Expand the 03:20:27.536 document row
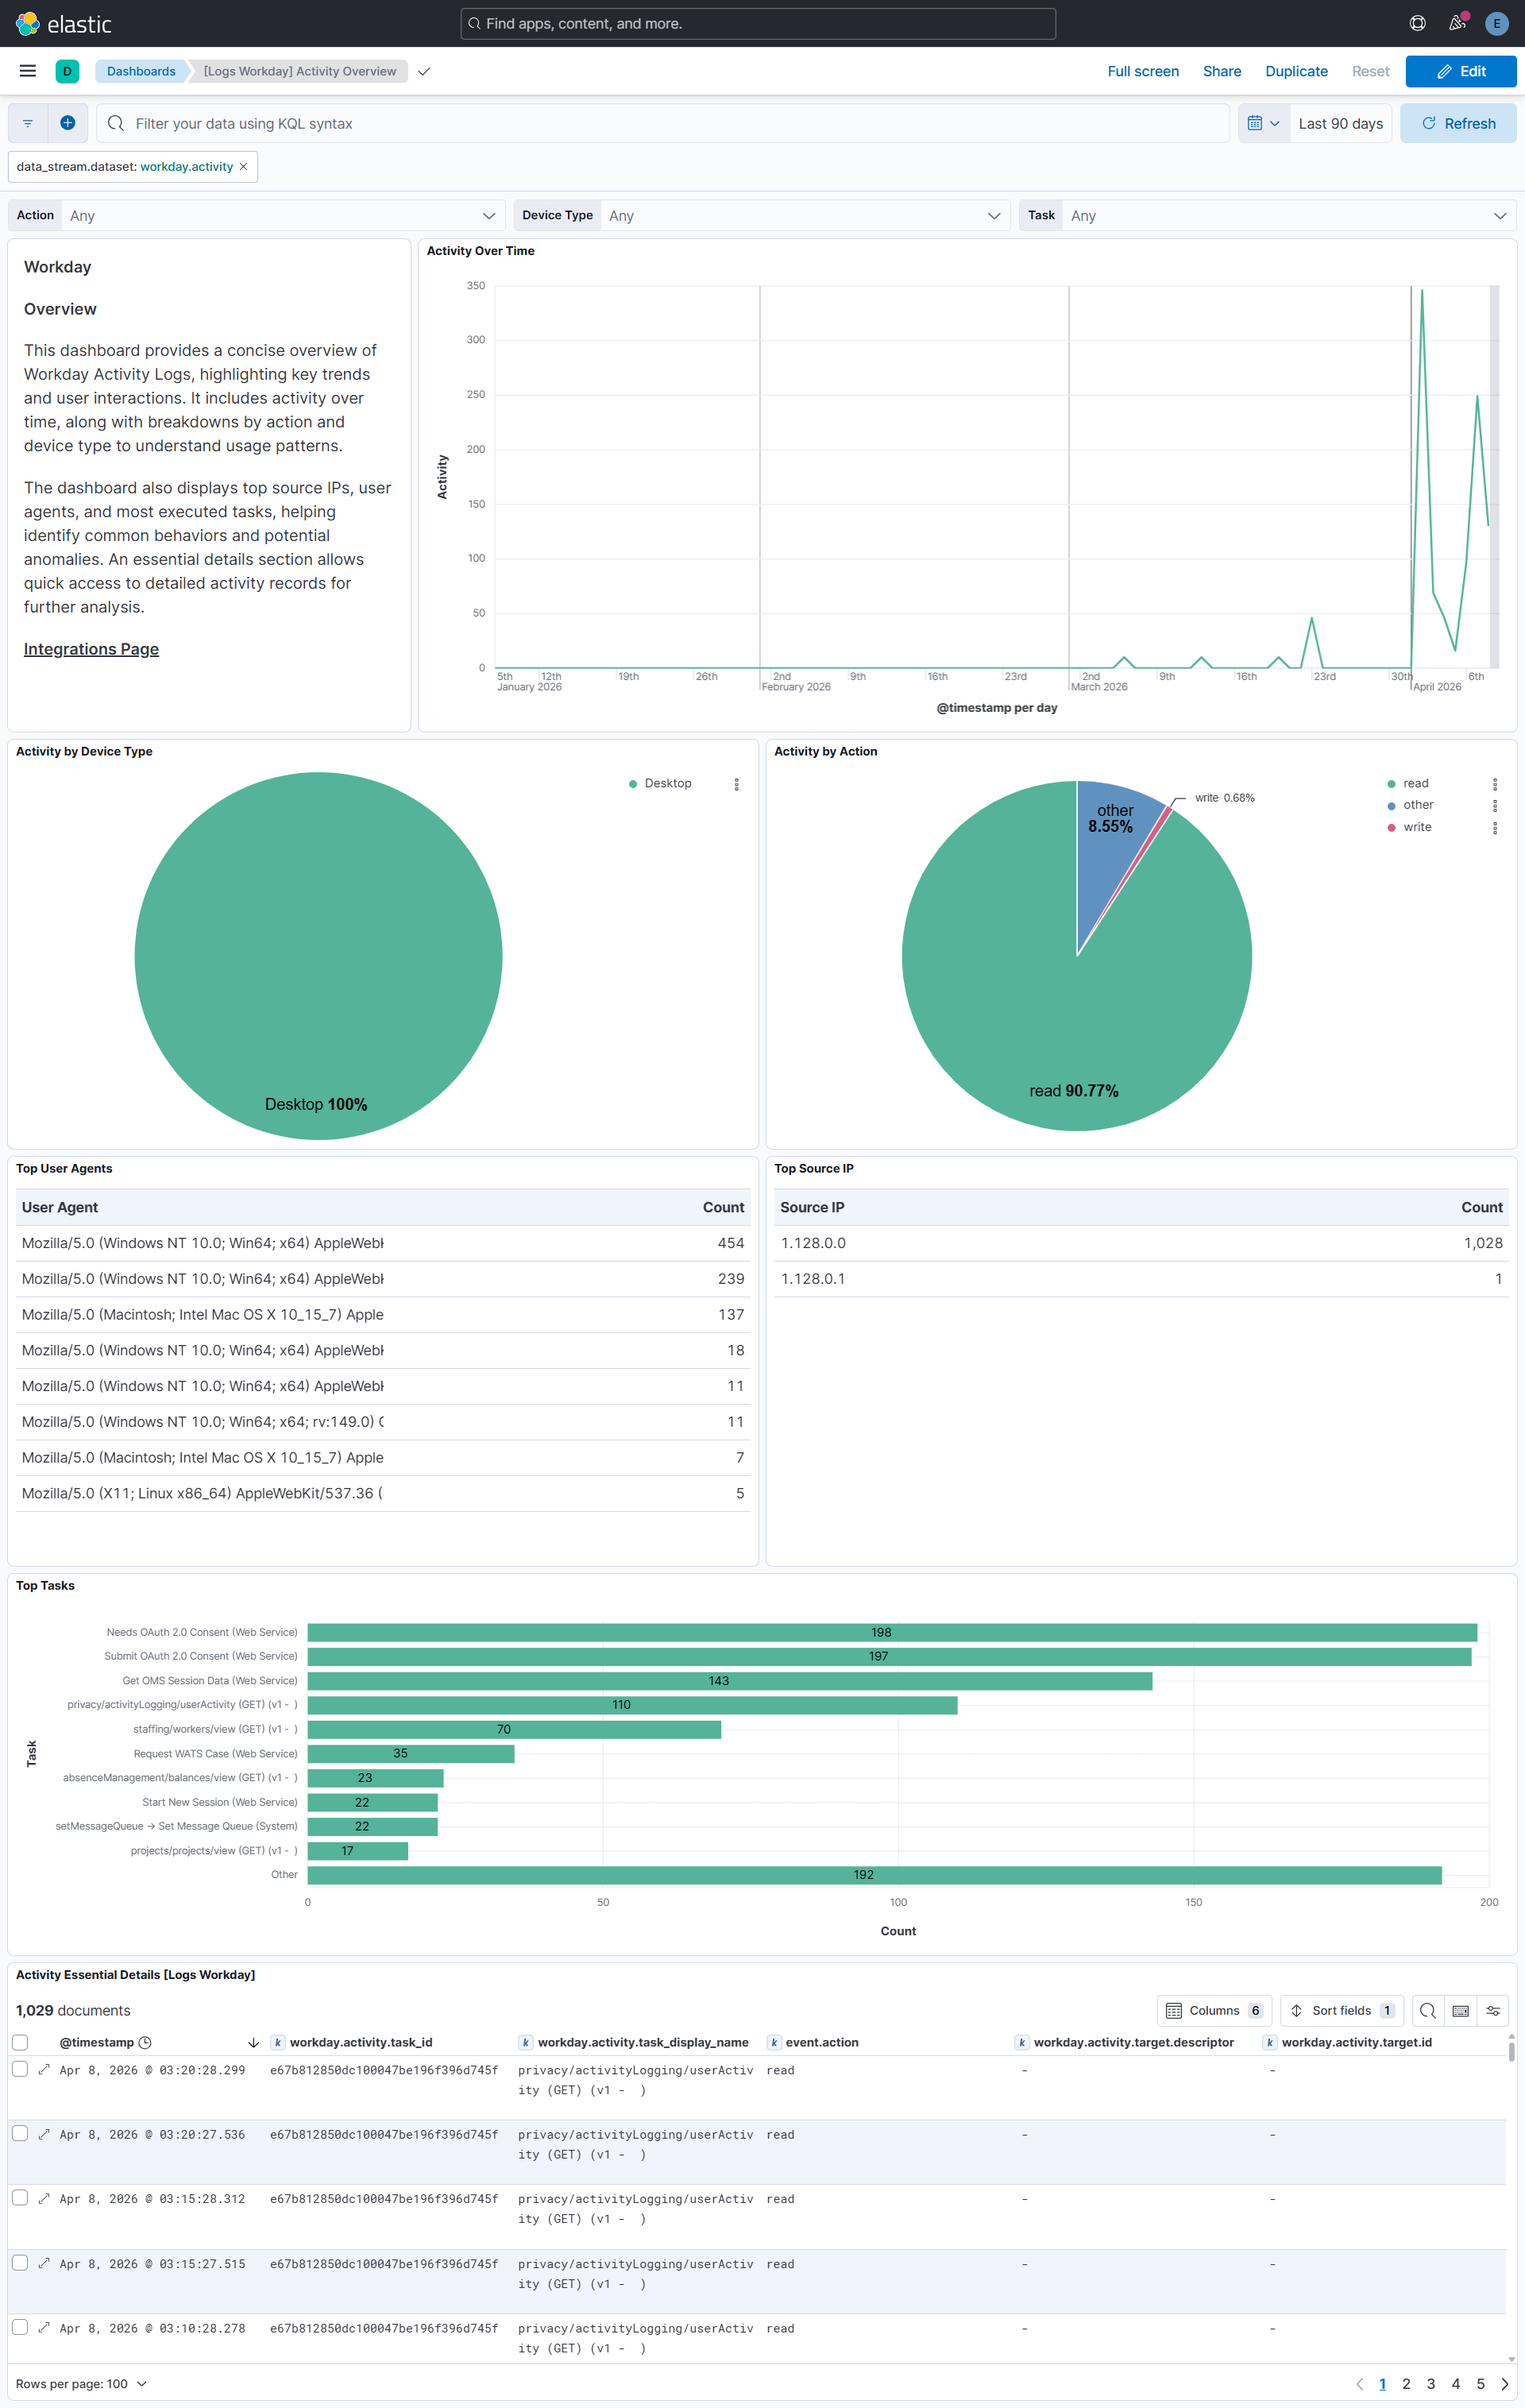The width and height of the screenshot is (1525, 2408). [x=44, y=2134]
